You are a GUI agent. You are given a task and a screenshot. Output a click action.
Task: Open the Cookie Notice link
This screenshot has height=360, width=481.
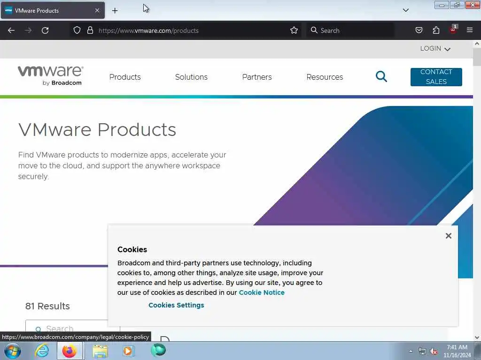[x=262, y=292]
